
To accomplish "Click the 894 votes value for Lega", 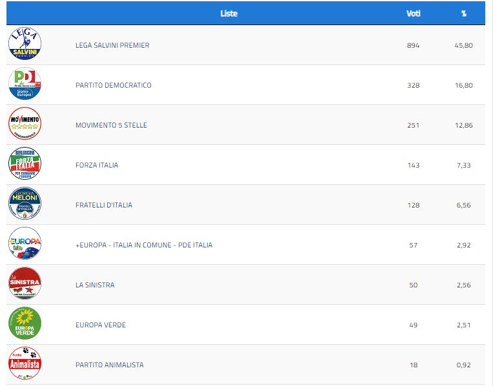I will coord(413,45).
